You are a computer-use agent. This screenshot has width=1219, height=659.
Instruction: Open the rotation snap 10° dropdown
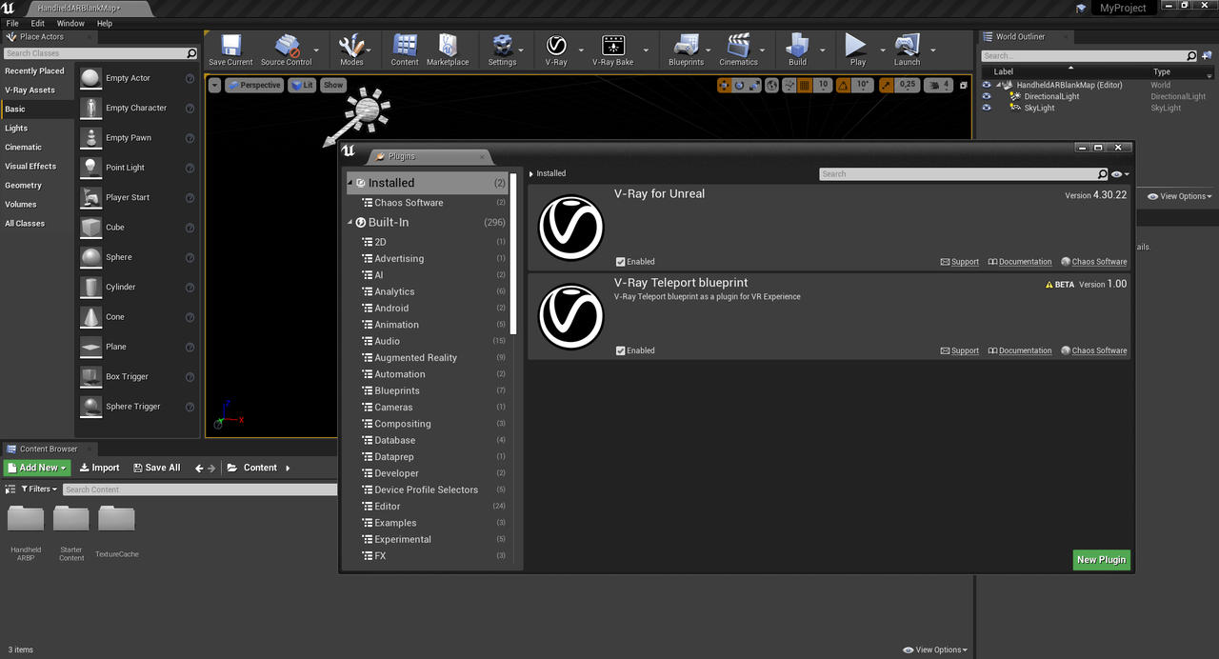pos(863,85)
